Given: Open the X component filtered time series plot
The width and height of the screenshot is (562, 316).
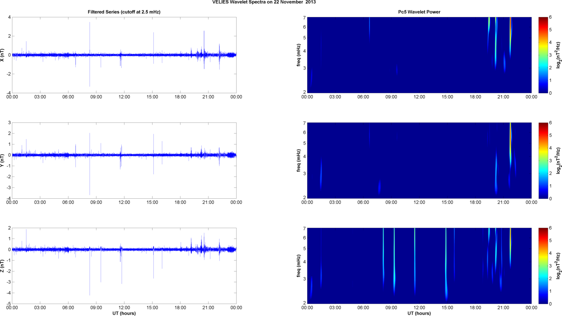Looking at the screenshot, I should point(124,55).
